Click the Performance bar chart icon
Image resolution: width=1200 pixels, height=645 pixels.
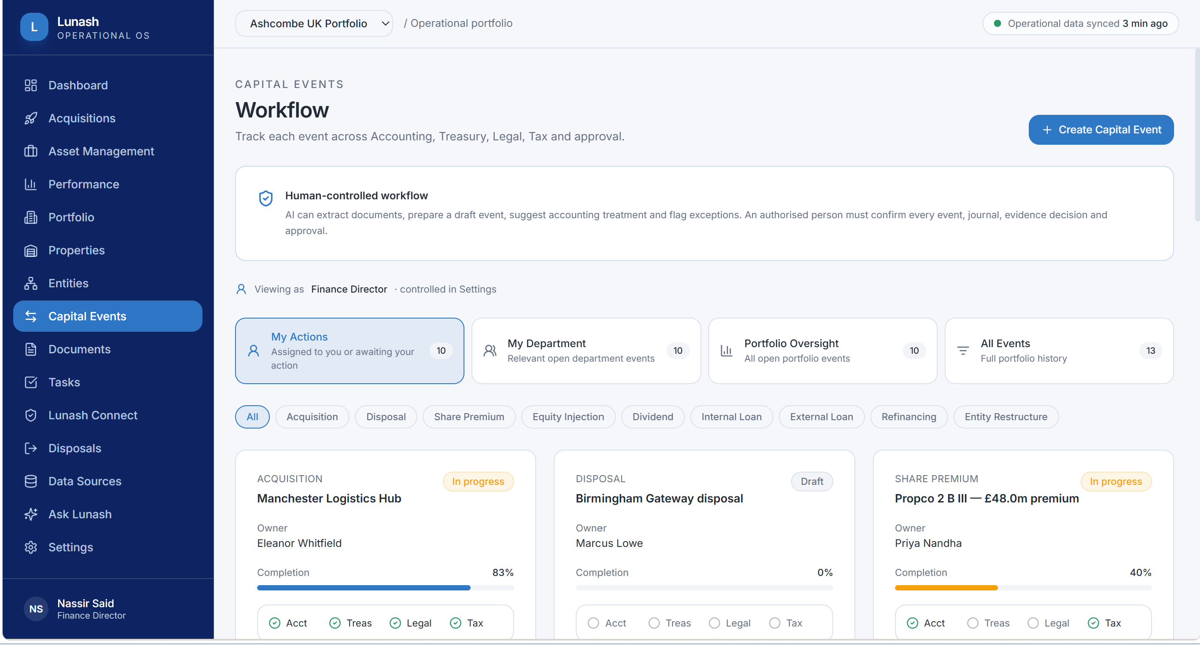coord(31,184)
